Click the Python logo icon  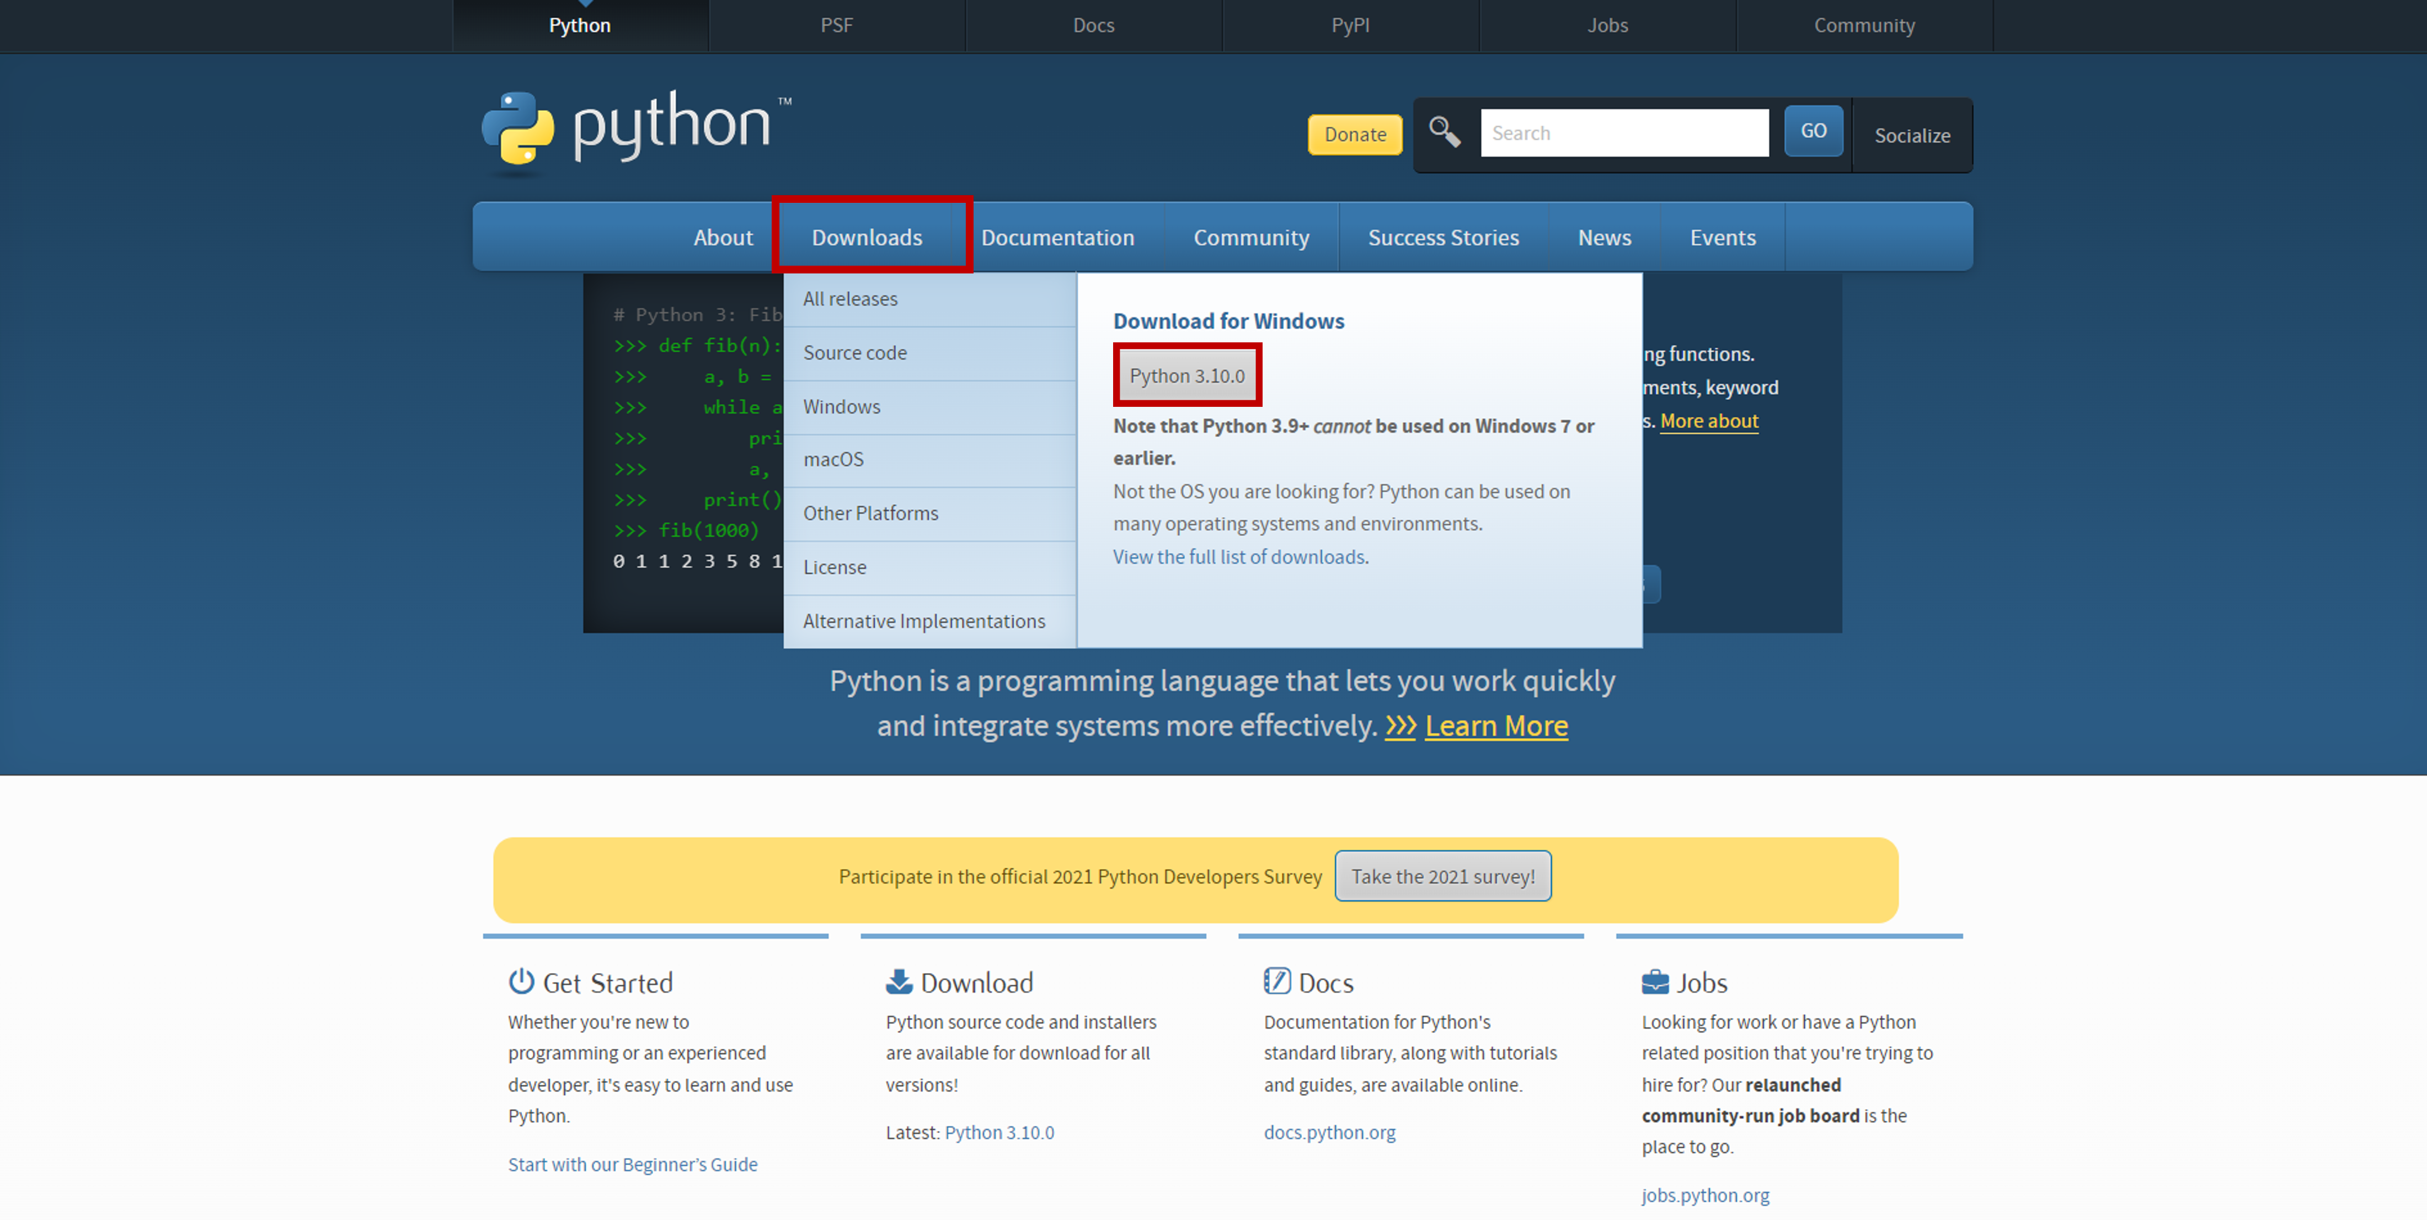517,129
